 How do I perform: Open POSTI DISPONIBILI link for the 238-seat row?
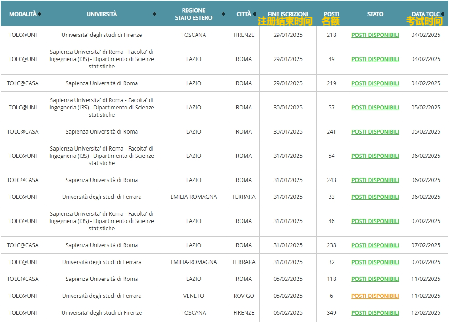(x=375, y=245)
